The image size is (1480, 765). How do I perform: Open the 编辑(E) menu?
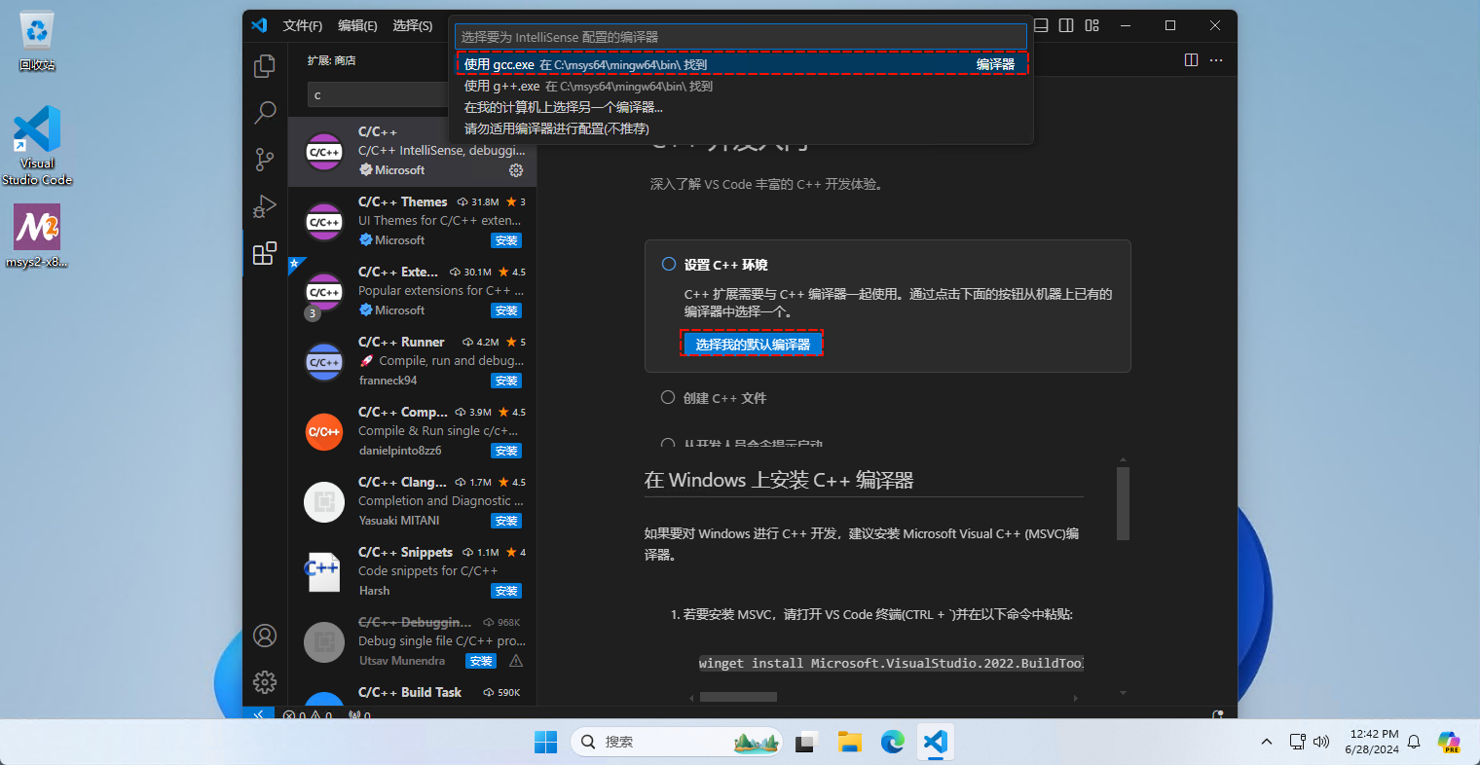356,25
